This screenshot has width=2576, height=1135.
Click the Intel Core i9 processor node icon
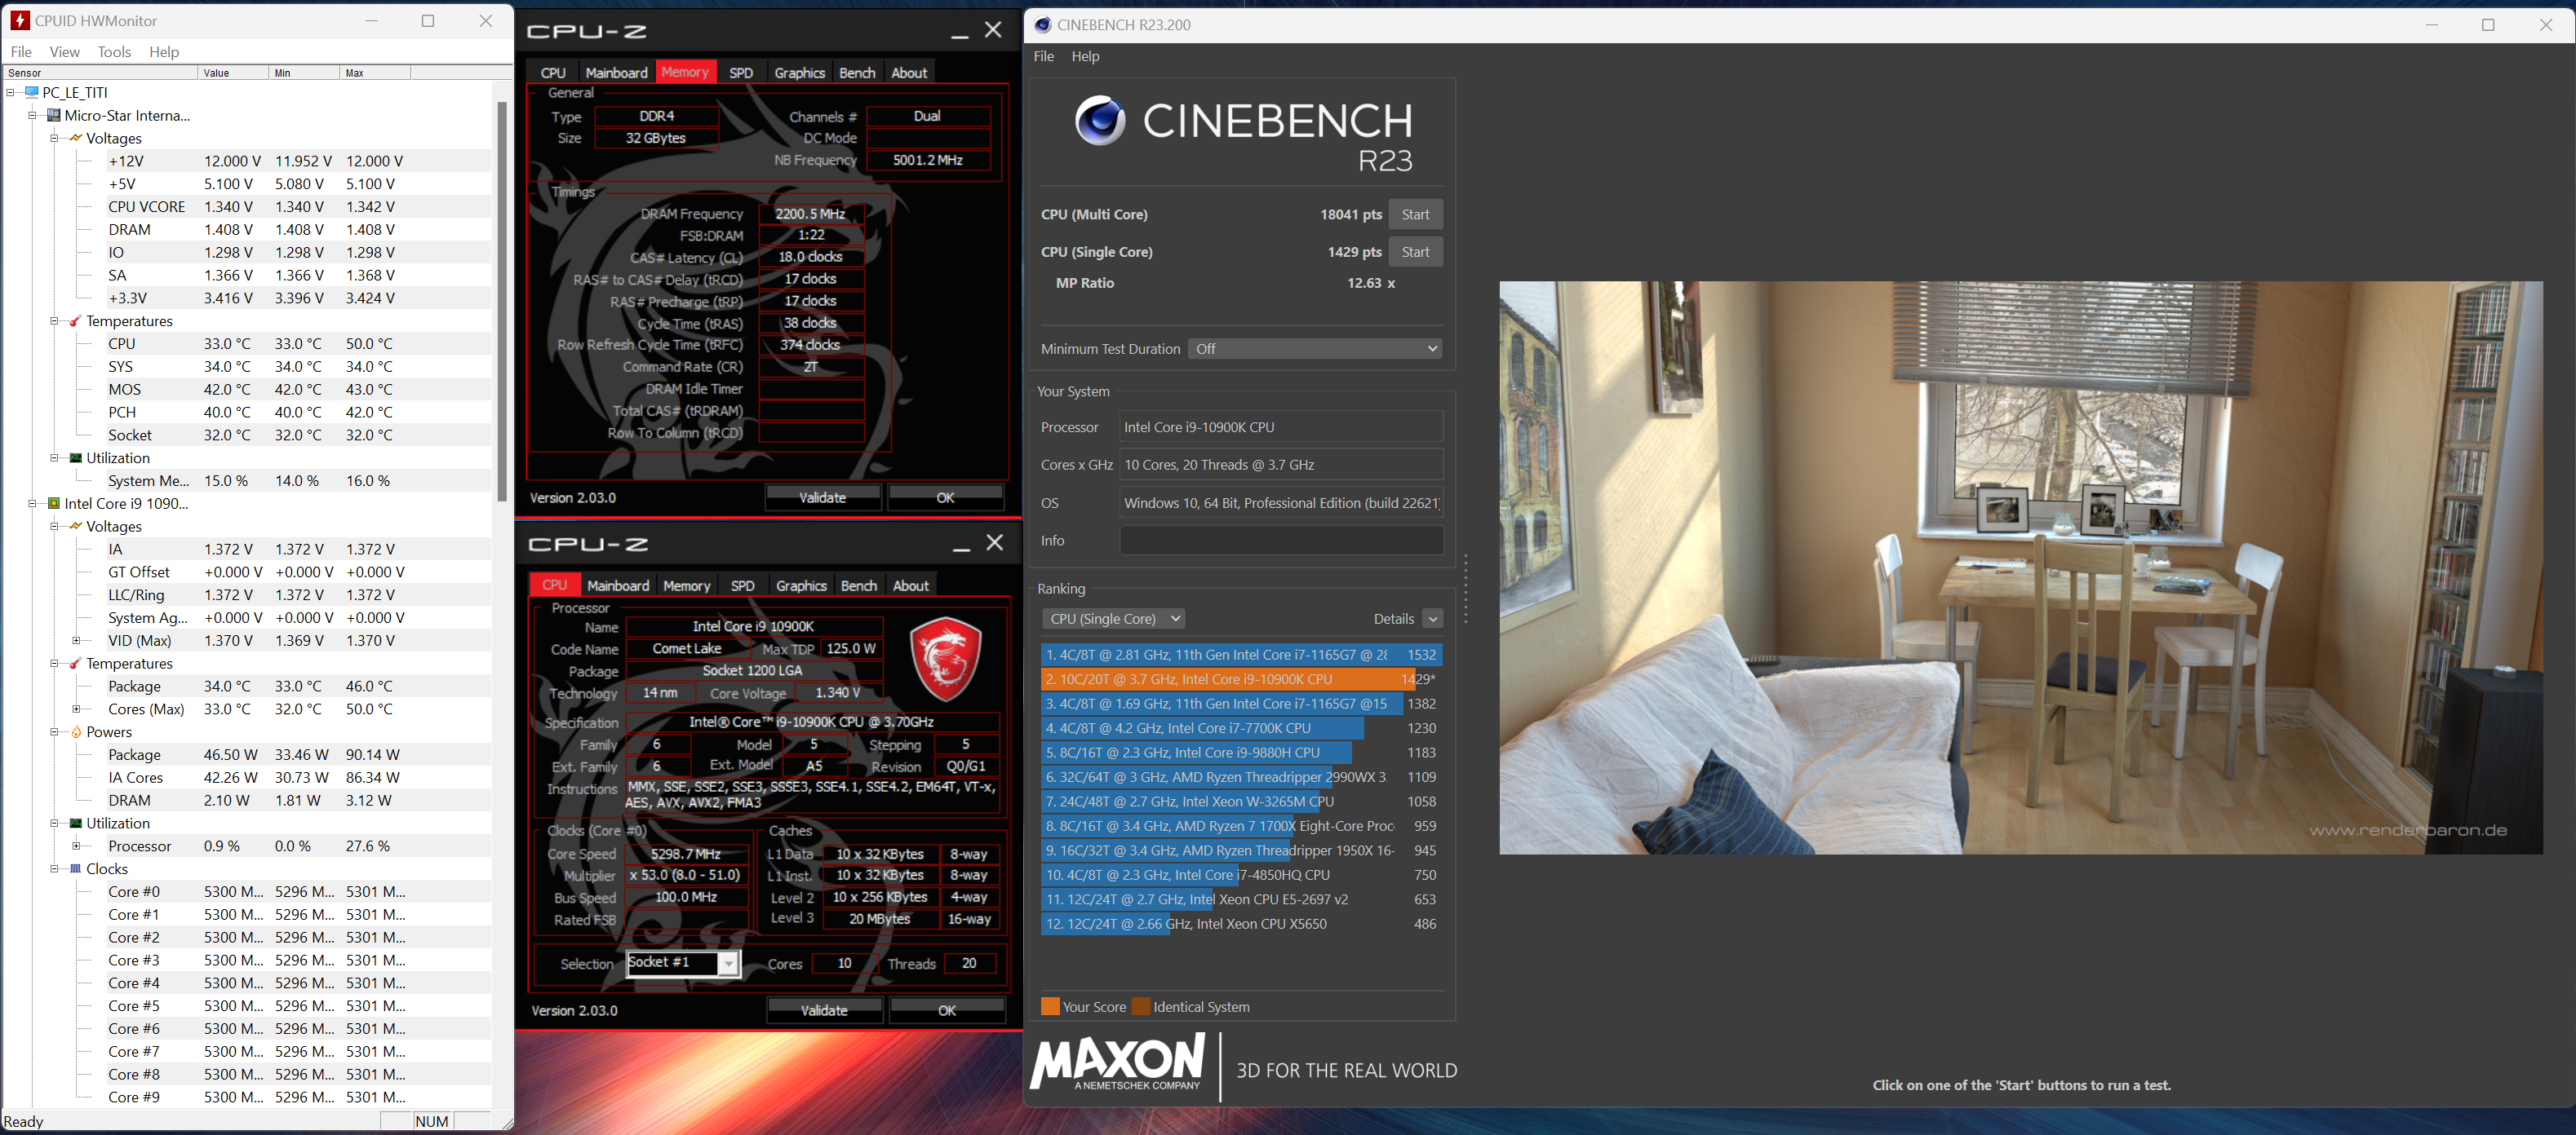point(54,504)
